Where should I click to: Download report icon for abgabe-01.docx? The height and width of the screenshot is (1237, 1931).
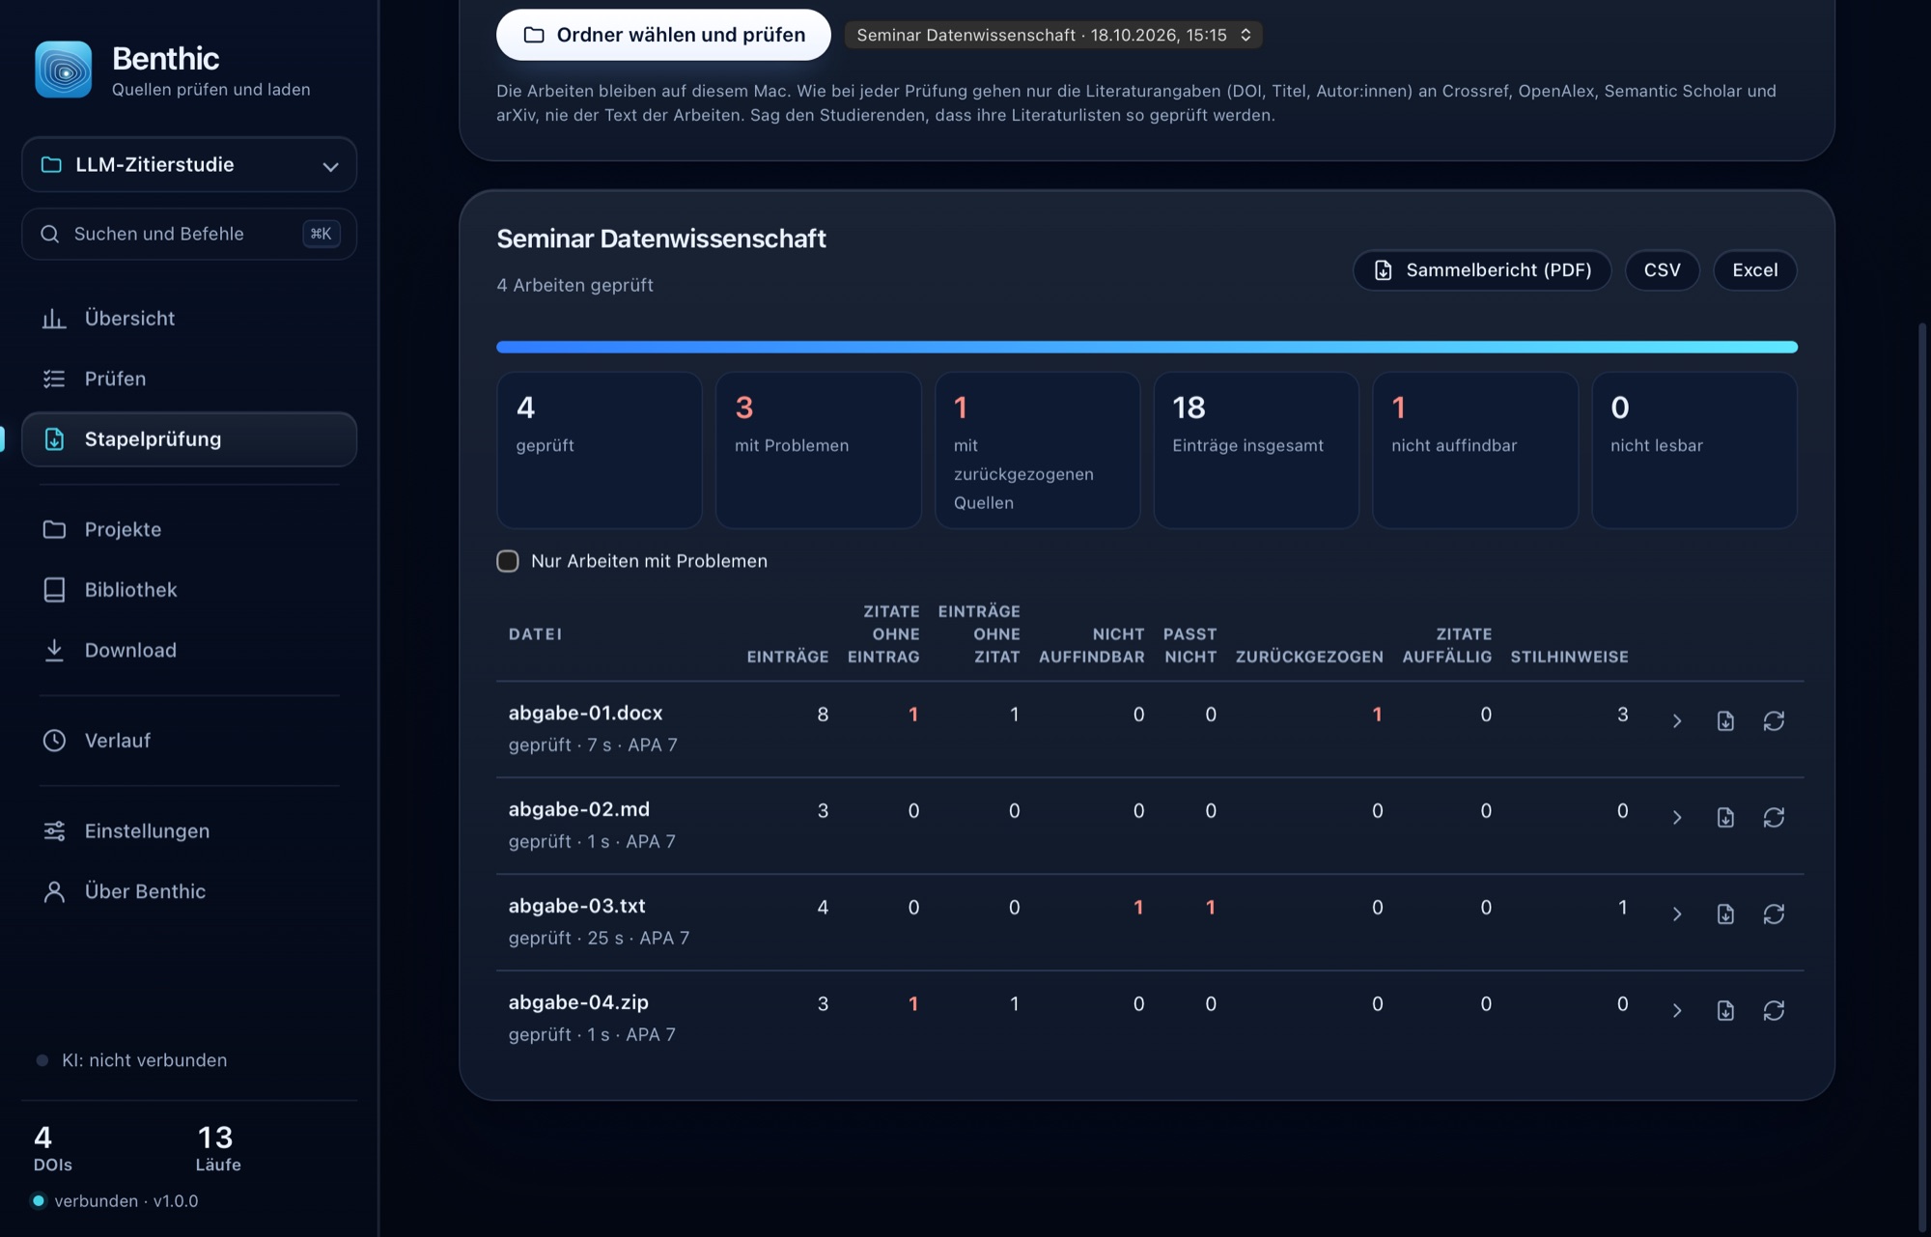1725,720
